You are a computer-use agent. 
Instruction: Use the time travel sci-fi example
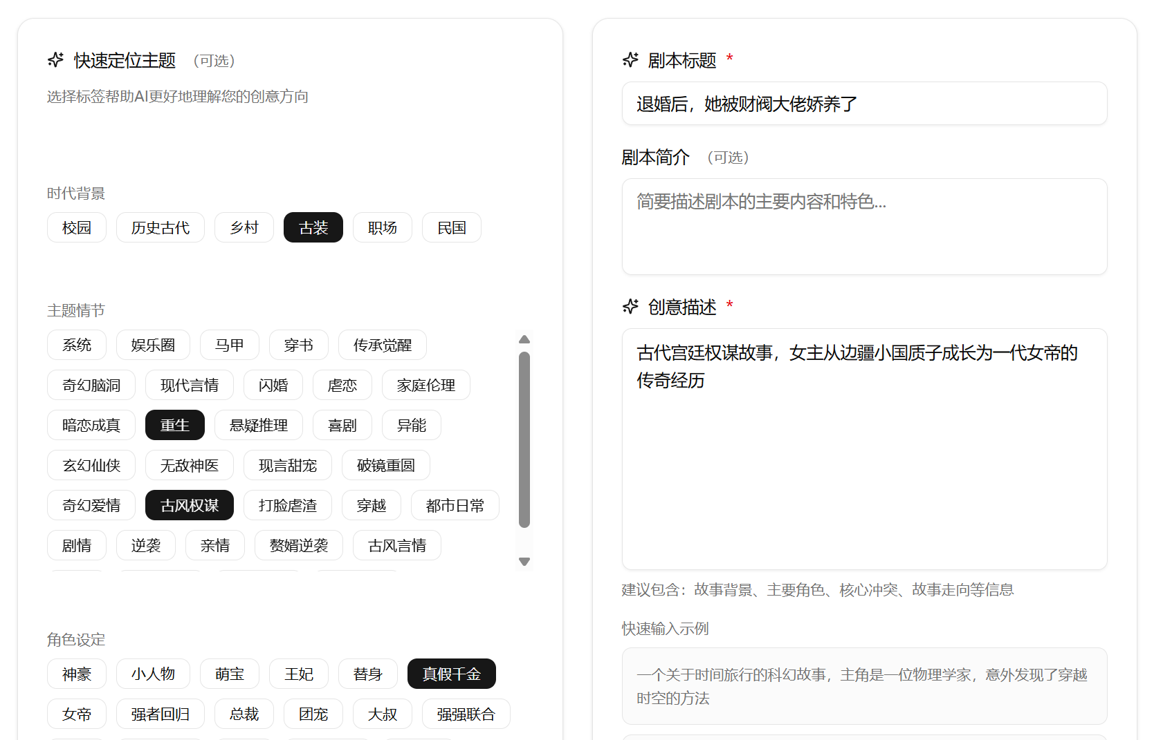[x=863, y=686]
